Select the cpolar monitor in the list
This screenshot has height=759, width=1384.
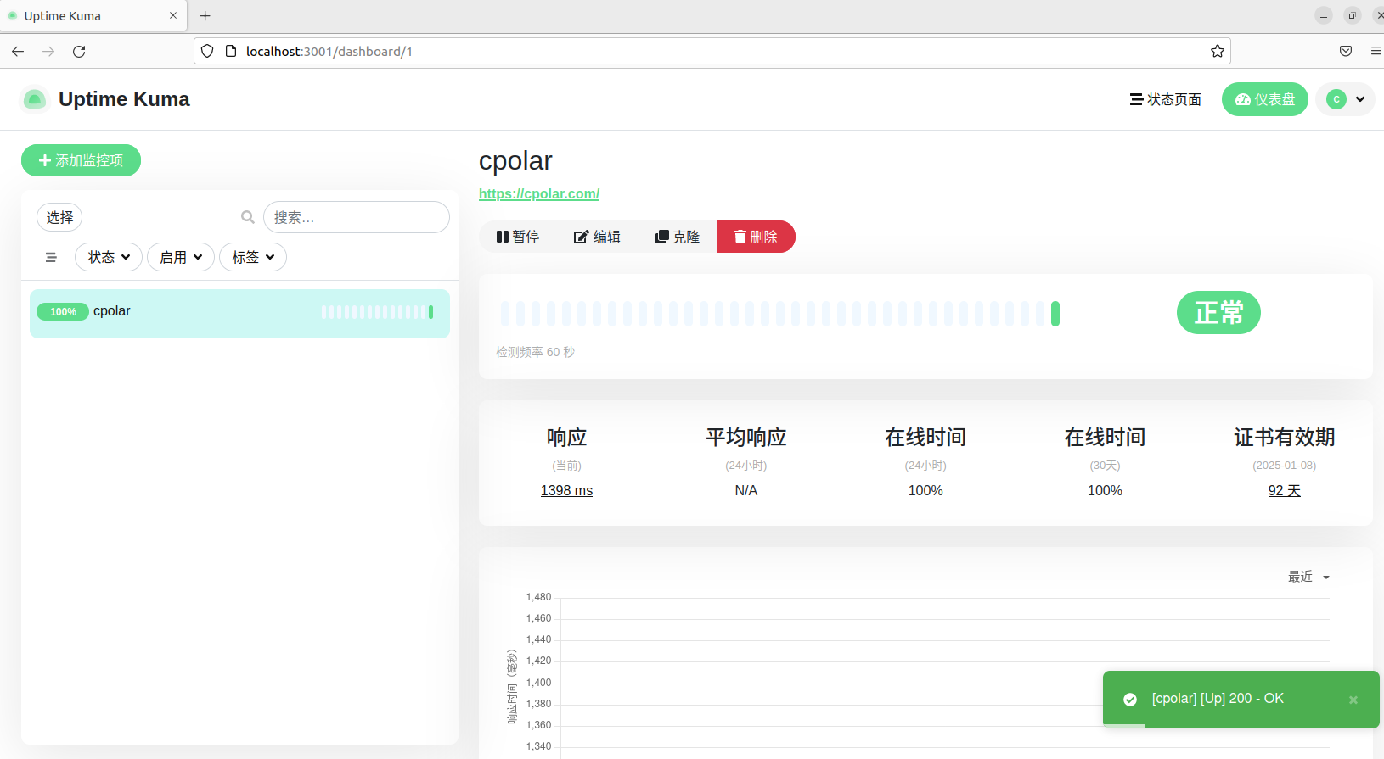pos(239,314)
